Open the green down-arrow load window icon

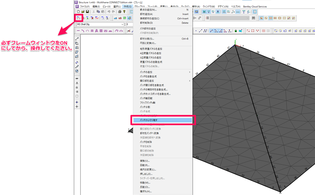pyautogui.click(x=88, y=18)
